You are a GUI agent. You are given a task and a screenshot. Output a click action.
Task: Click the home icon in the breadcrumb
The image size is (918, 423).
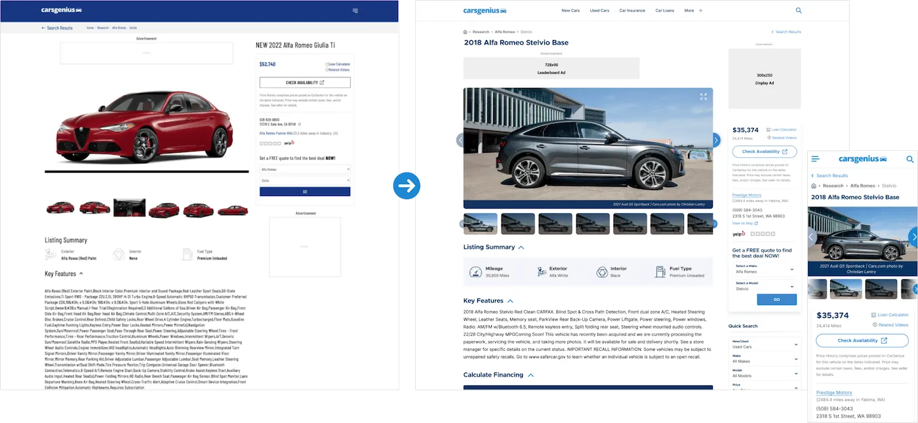coord(464,31)
